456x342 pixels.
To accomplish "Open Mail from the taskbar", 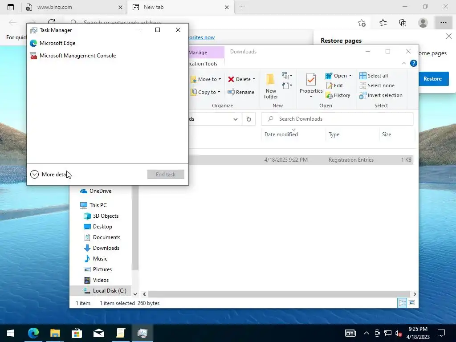I will [98, 333].
